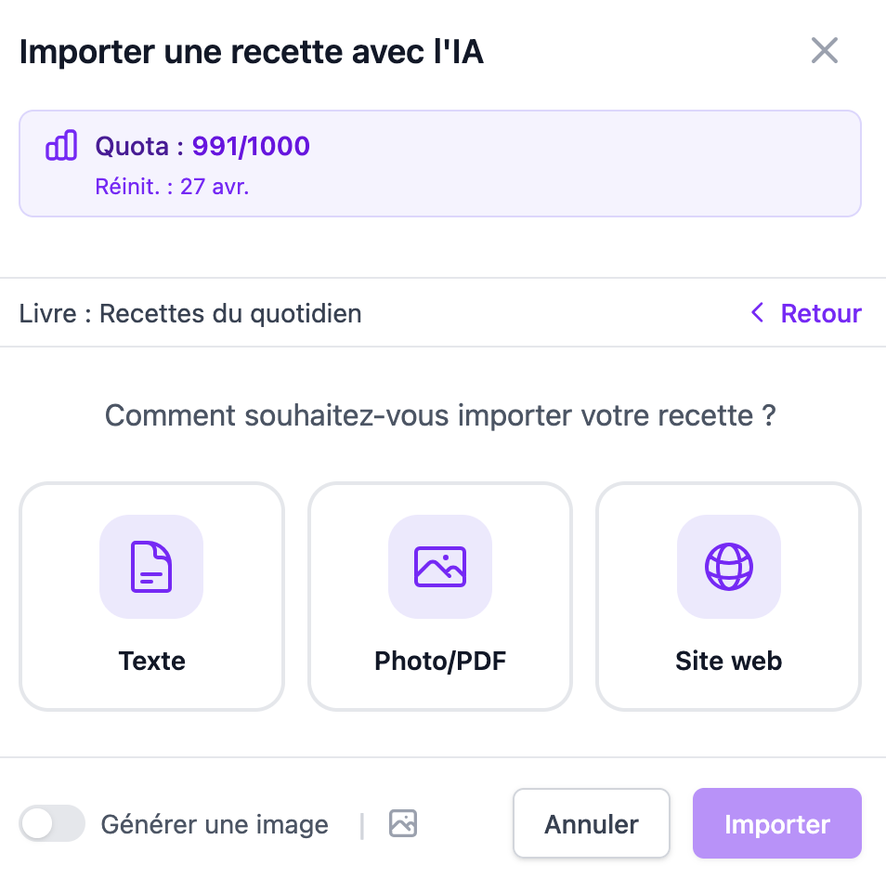Click the dialog title Importer une recette avec l'IA
This screenshot has height=879, width=886.
pyautogui.click(x=252, y=51)
